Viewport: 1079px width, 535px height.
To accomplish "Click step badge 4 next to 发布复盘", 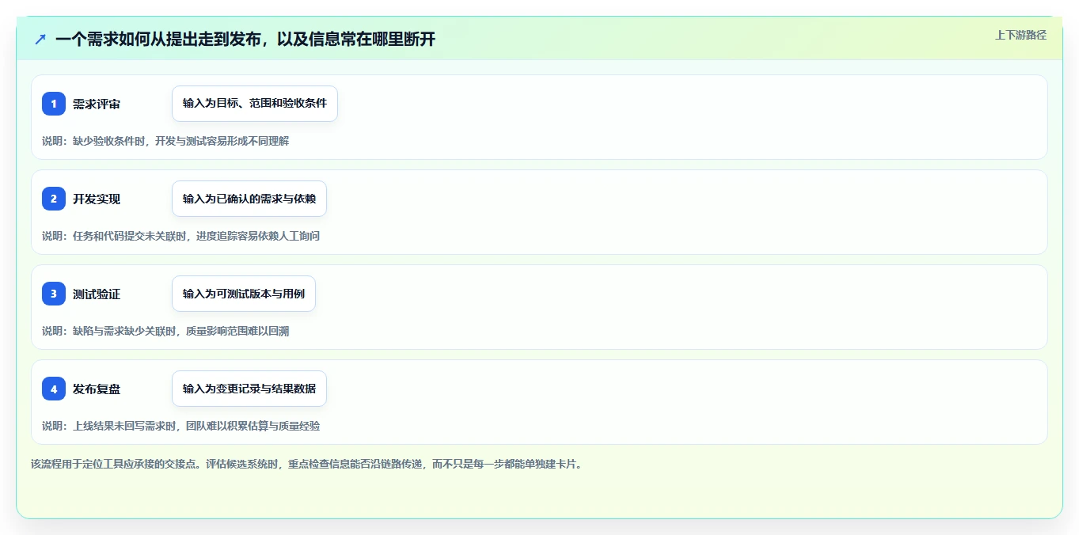I will pos(54,389).
